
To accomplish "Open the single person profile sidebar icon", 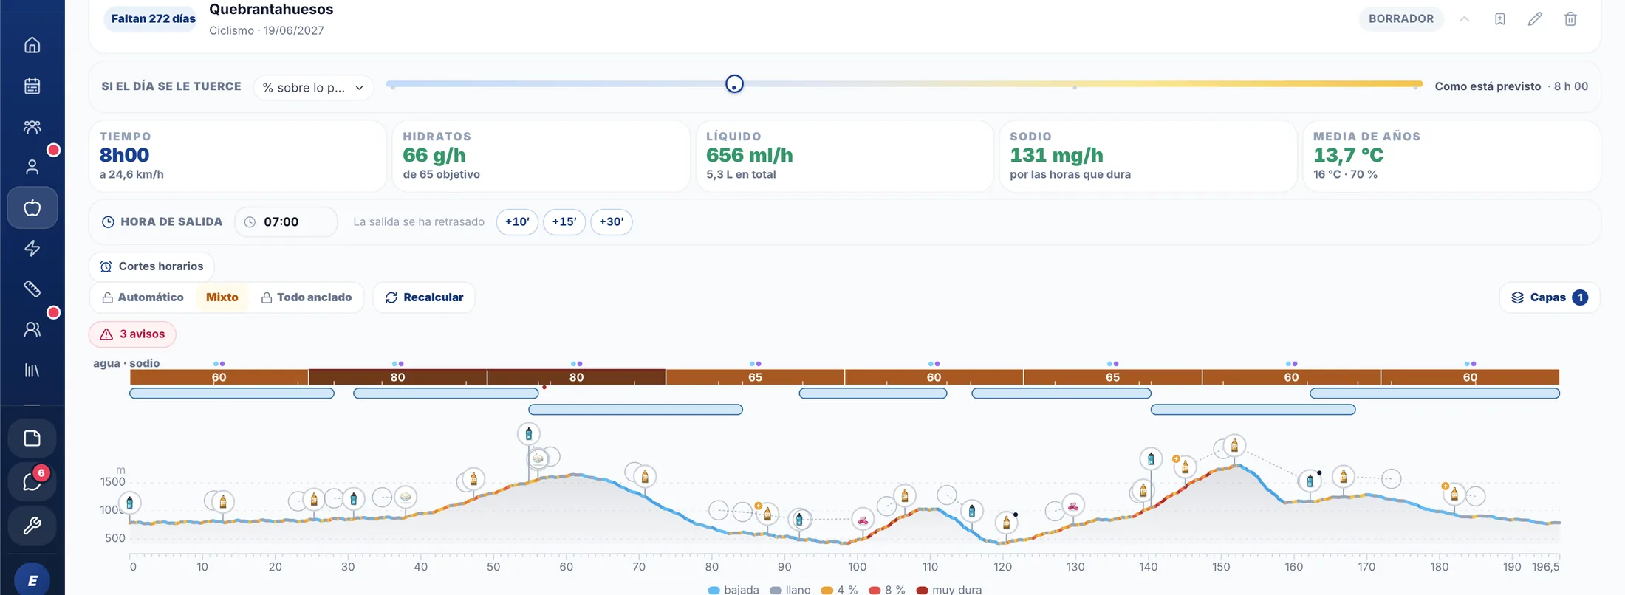I will point(32,168).
